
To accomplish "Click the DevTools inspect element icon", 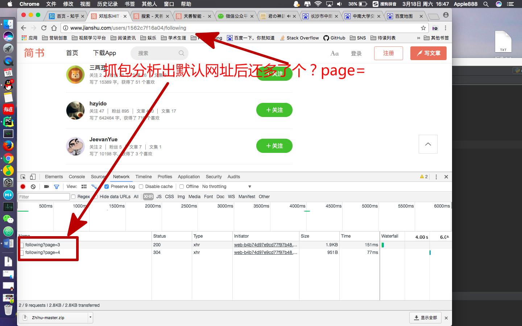I will [23, 177].
